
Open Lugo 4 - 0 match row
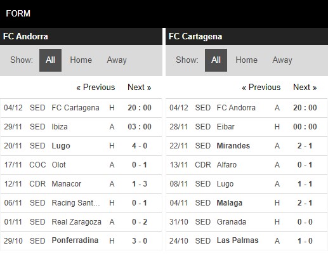pyautogui.click(x=81, y=146)
